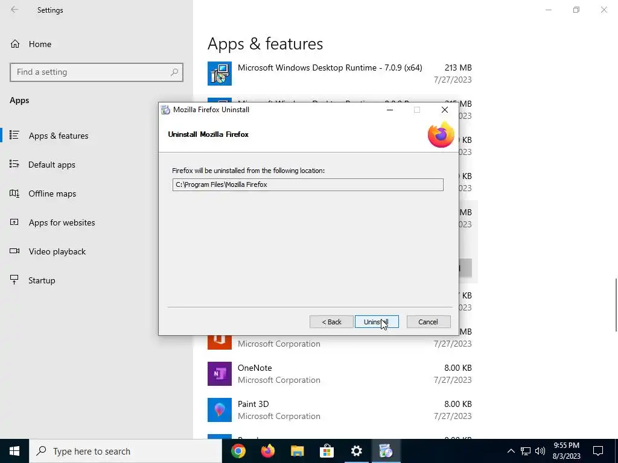Image resolution: width=618 pixels, height=463 pixels.
Task: Click the OneNote purple app icon
Action: coord(220,374)
